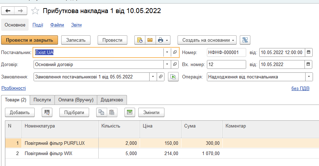Click the Підібрати button
This screenshot has height=166, width=319.
(x=74, y=112)
